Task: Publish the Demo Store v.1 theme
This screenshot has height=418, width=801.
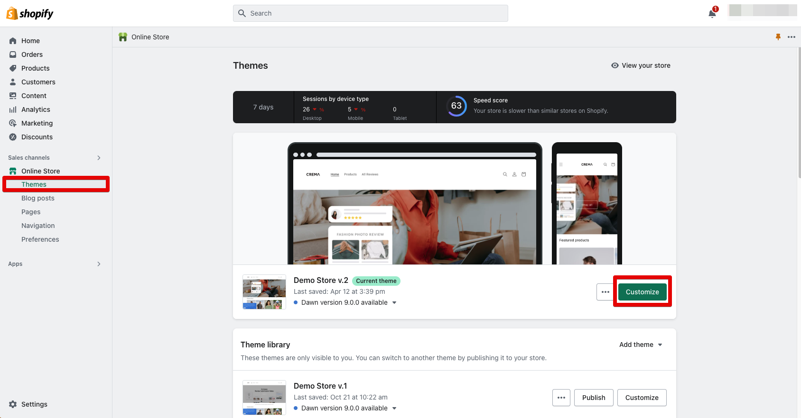Action: pos(593,398)
